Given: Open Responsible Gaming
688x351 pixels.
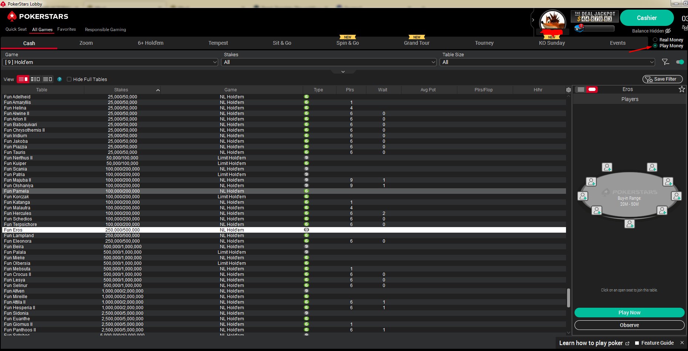Looking at the screenshot, I should [105, 30].
